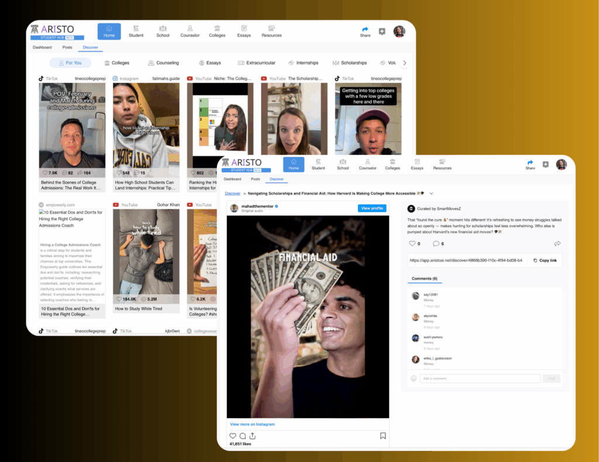599x462 pixels.
Task: Like the curated post with the heart showing 0
Action: coord(412,244)
